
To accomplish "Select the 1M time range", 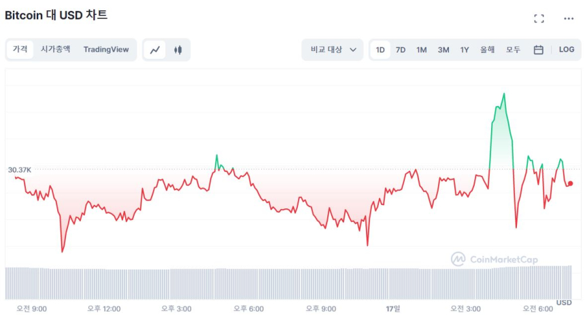I will 422,50.
